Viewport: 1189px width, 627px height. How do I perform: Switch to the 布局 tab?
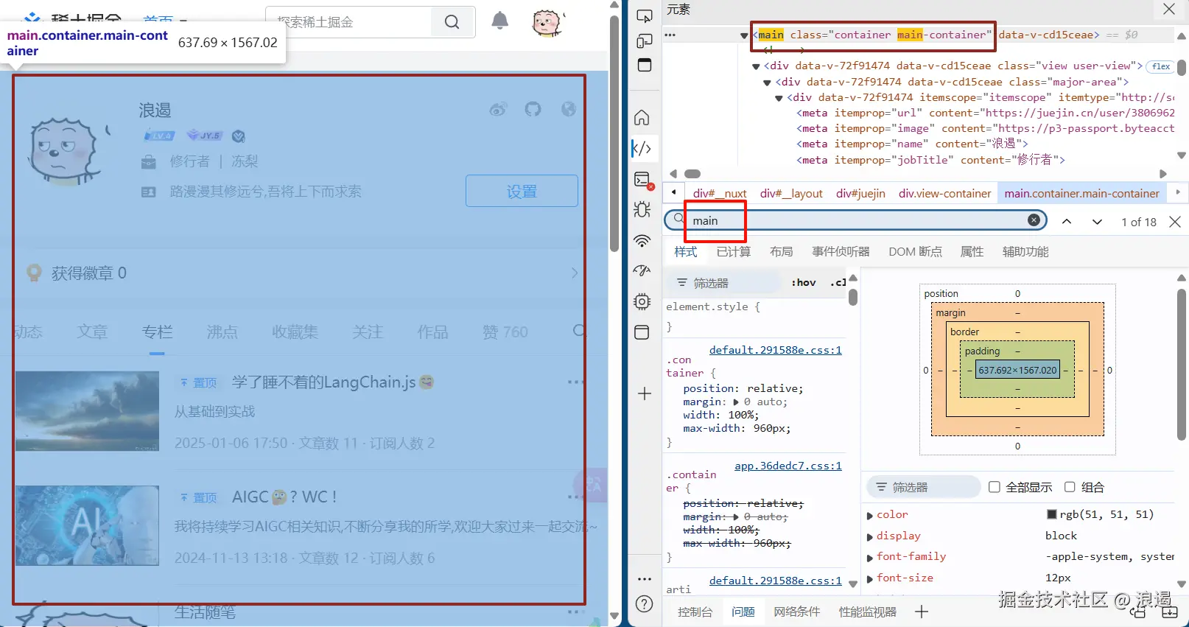(782, 252)
